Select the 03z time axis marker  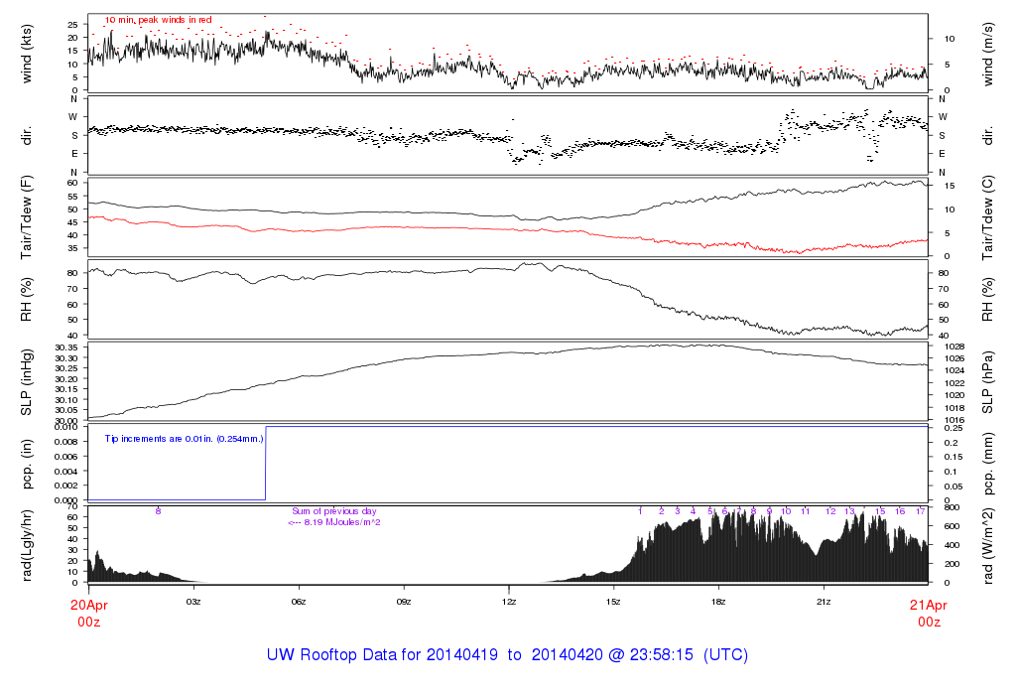(x=193, y=602)
